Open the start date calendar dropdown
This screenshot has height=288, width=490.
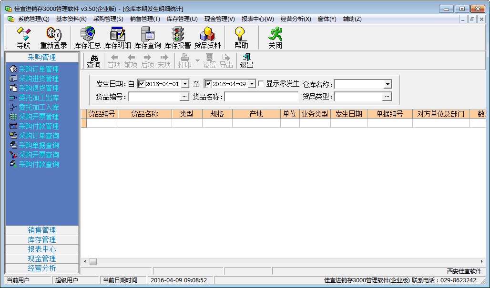tap(185, 84)
